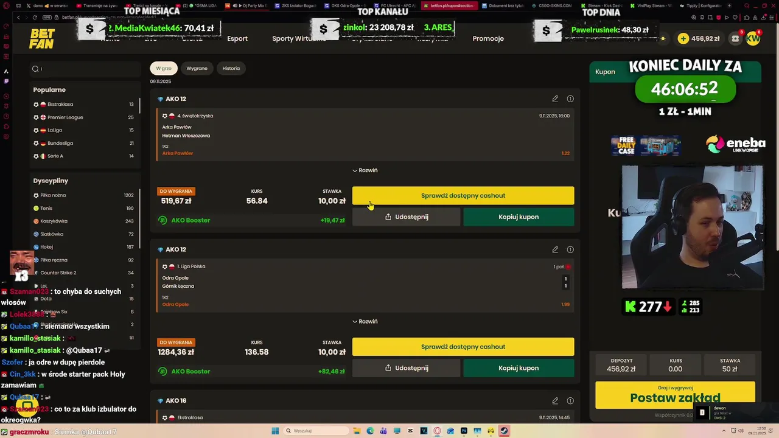Click the betfan.pl browser tab
The image size is (779, 438).
pyautogui.click(x=449, y=5)
